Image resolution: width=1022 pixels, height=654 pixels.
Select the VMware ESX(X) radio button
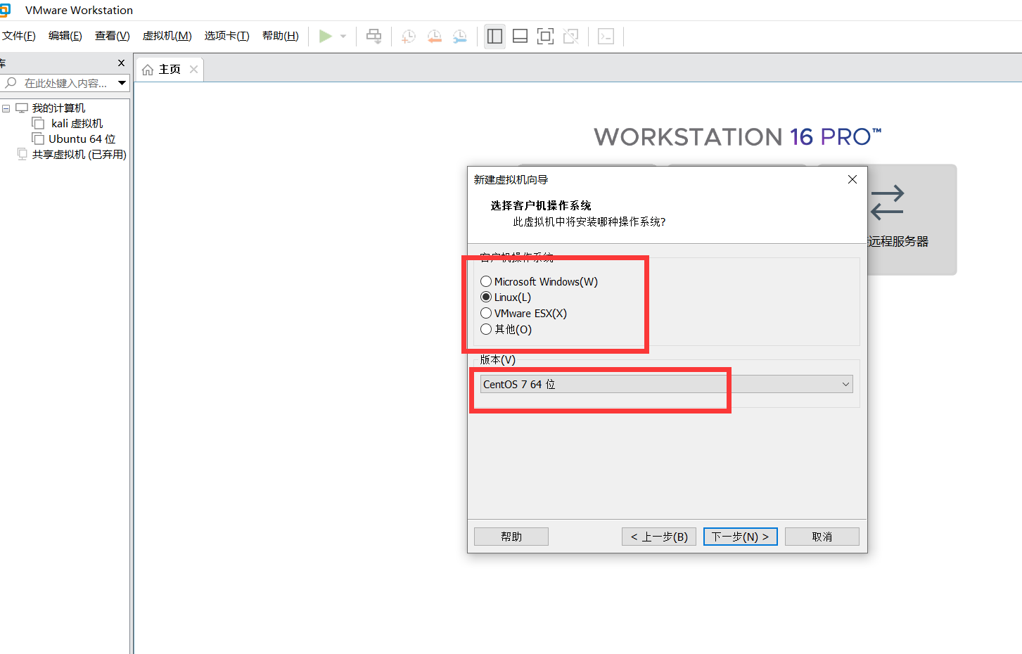[x=486, y=313]
